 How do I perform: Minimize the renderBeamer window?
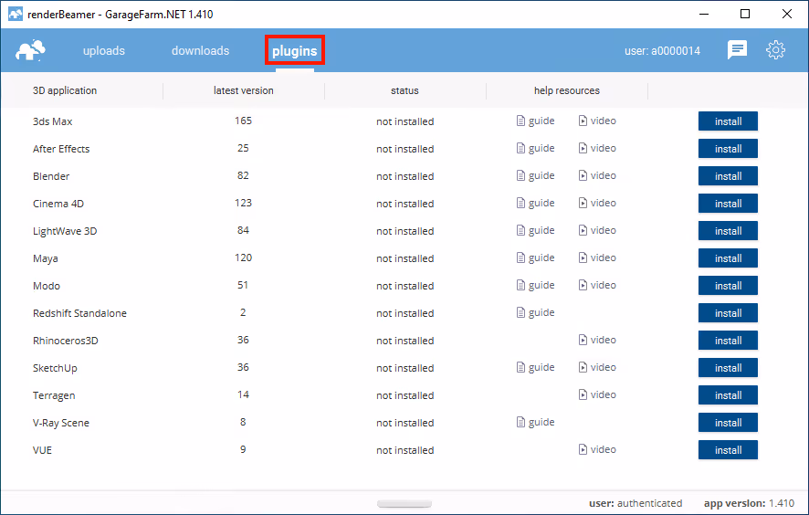coord(704,14)
